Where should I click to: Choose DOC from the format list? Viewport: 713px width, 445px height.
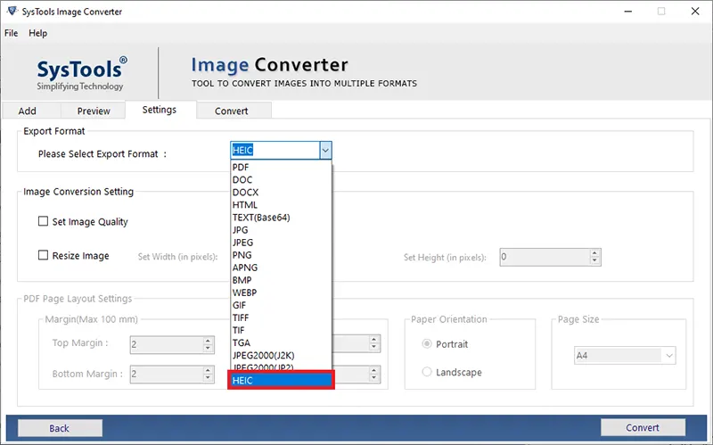tap(281, 180)
